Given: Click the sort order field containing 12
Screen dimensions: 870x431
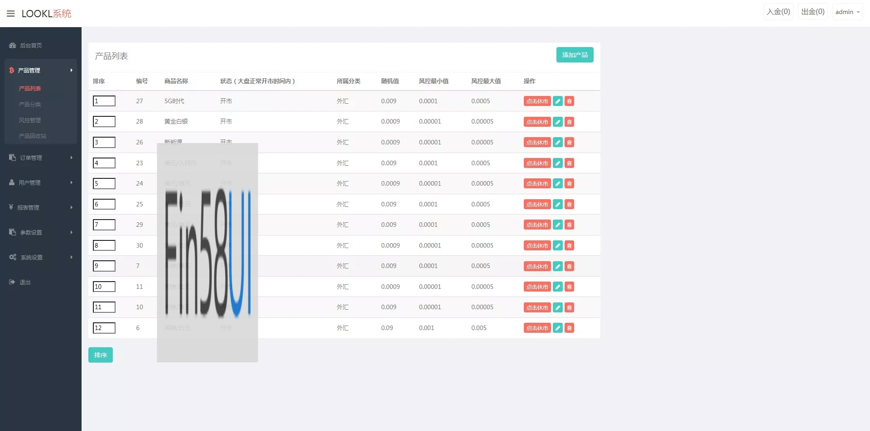Looking at the screenshot, I should [x=104, y=328].
